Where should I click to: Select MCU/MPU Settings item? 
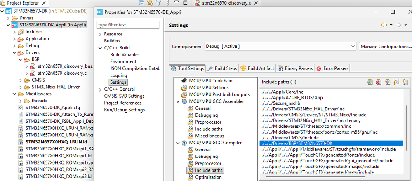209,87
